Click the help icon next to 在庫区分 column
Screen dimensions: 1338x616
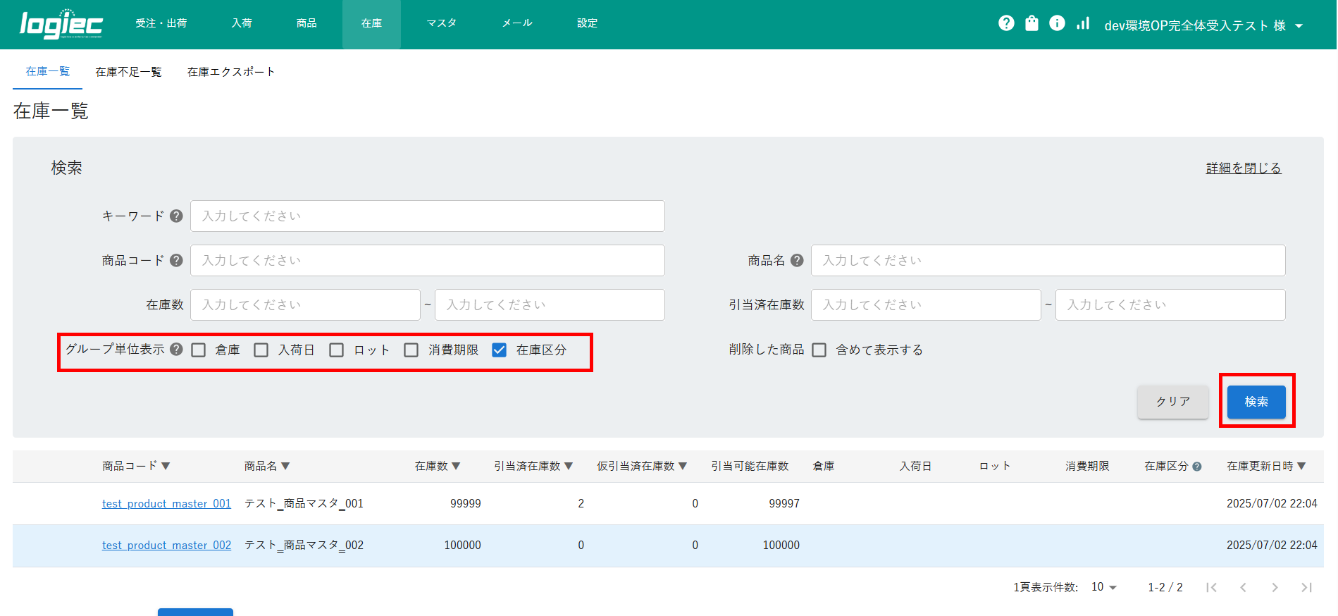pos(1196,466)
